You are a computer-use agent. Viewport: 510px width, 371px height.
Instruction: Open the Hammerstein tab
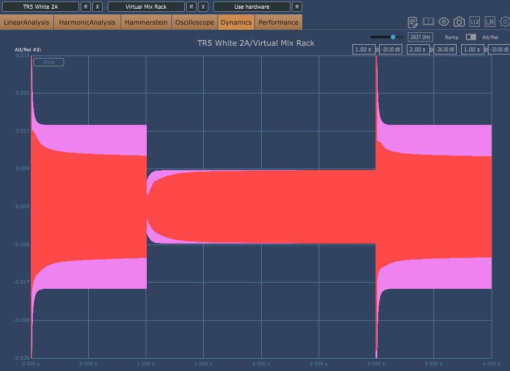tap(146, 22)
